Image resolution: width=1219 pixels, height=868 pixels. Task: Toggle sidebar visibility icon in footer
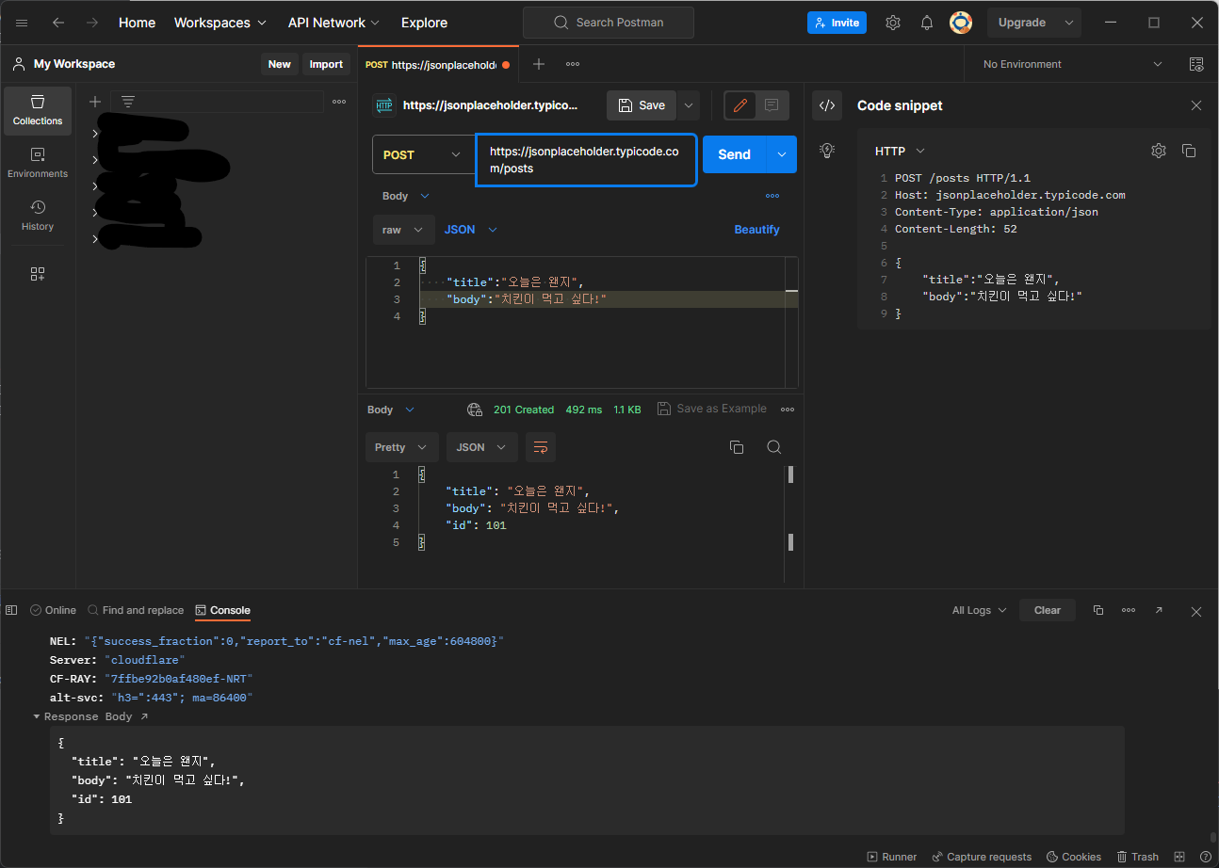pyautogui.click(x=11, y=610)
